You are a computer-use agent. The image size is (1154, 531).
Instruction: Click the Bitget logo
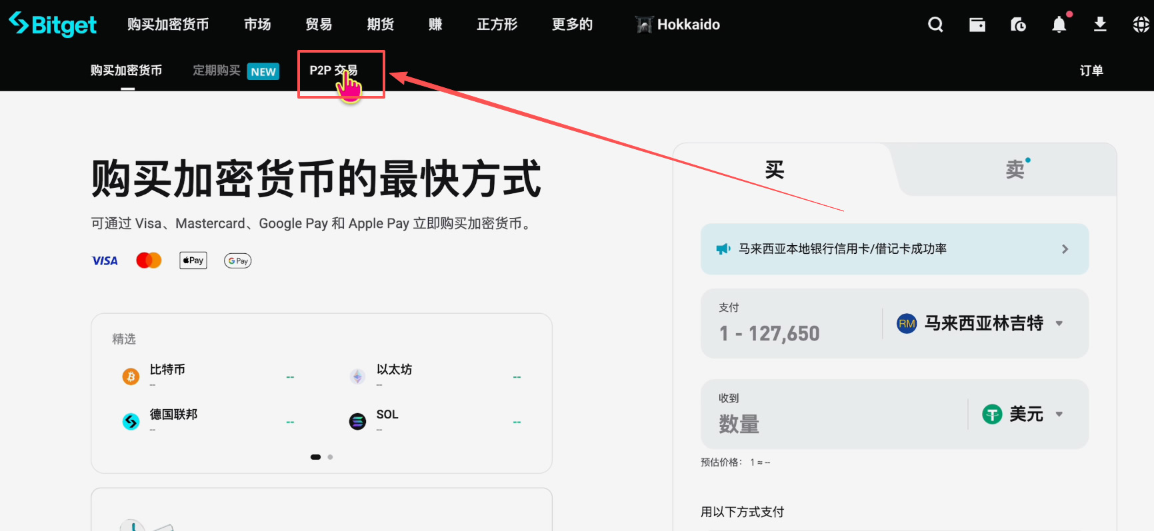[53, 25]
